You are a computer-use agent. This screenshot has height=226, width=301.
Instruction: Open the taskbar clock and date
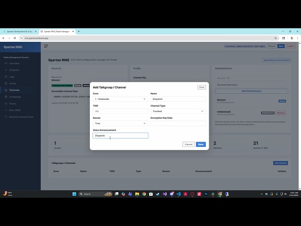tap(293, 194)
